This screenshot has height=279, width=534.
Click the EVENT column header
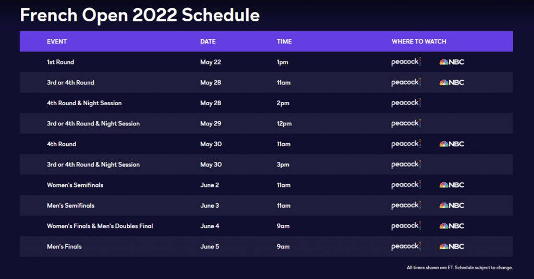57,42
